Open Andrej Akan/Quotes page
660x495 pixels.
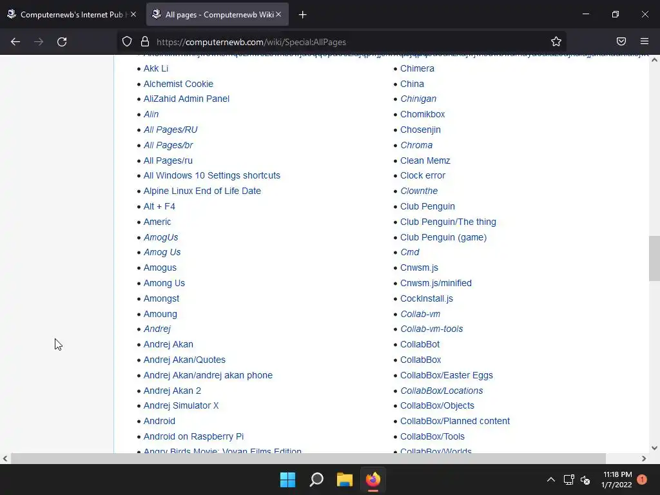pyautogui.click(x=184, y=360)
